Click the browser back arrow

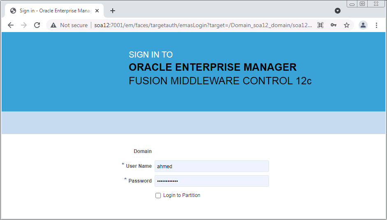(x=11, y=25)
